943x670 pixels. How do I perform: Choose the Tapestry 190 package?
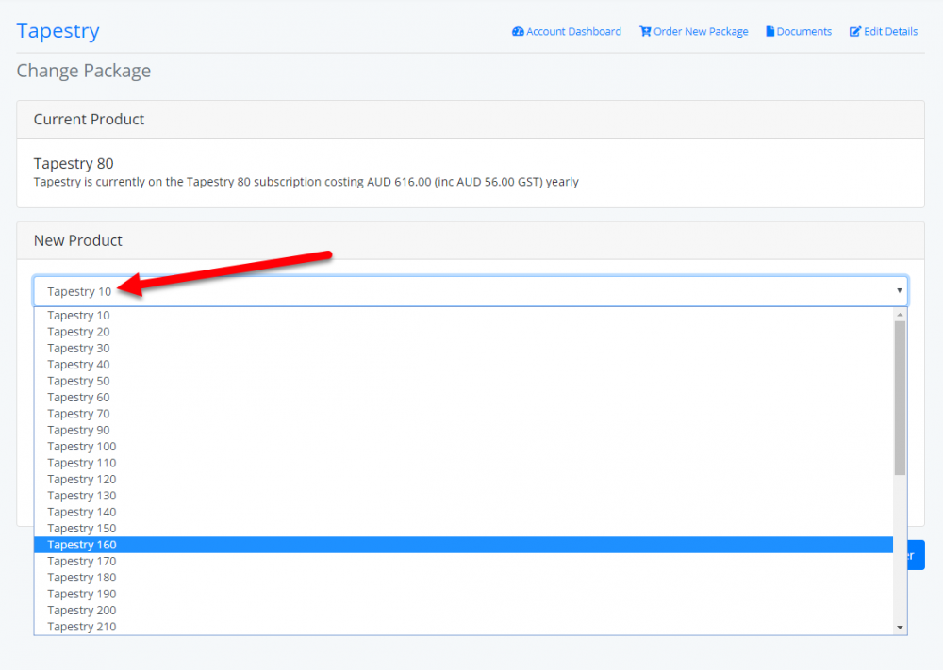click(463, 594)
